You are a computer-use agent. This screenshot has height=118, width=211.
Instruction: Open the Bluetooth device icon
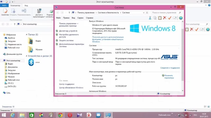[x=31, y=62]
